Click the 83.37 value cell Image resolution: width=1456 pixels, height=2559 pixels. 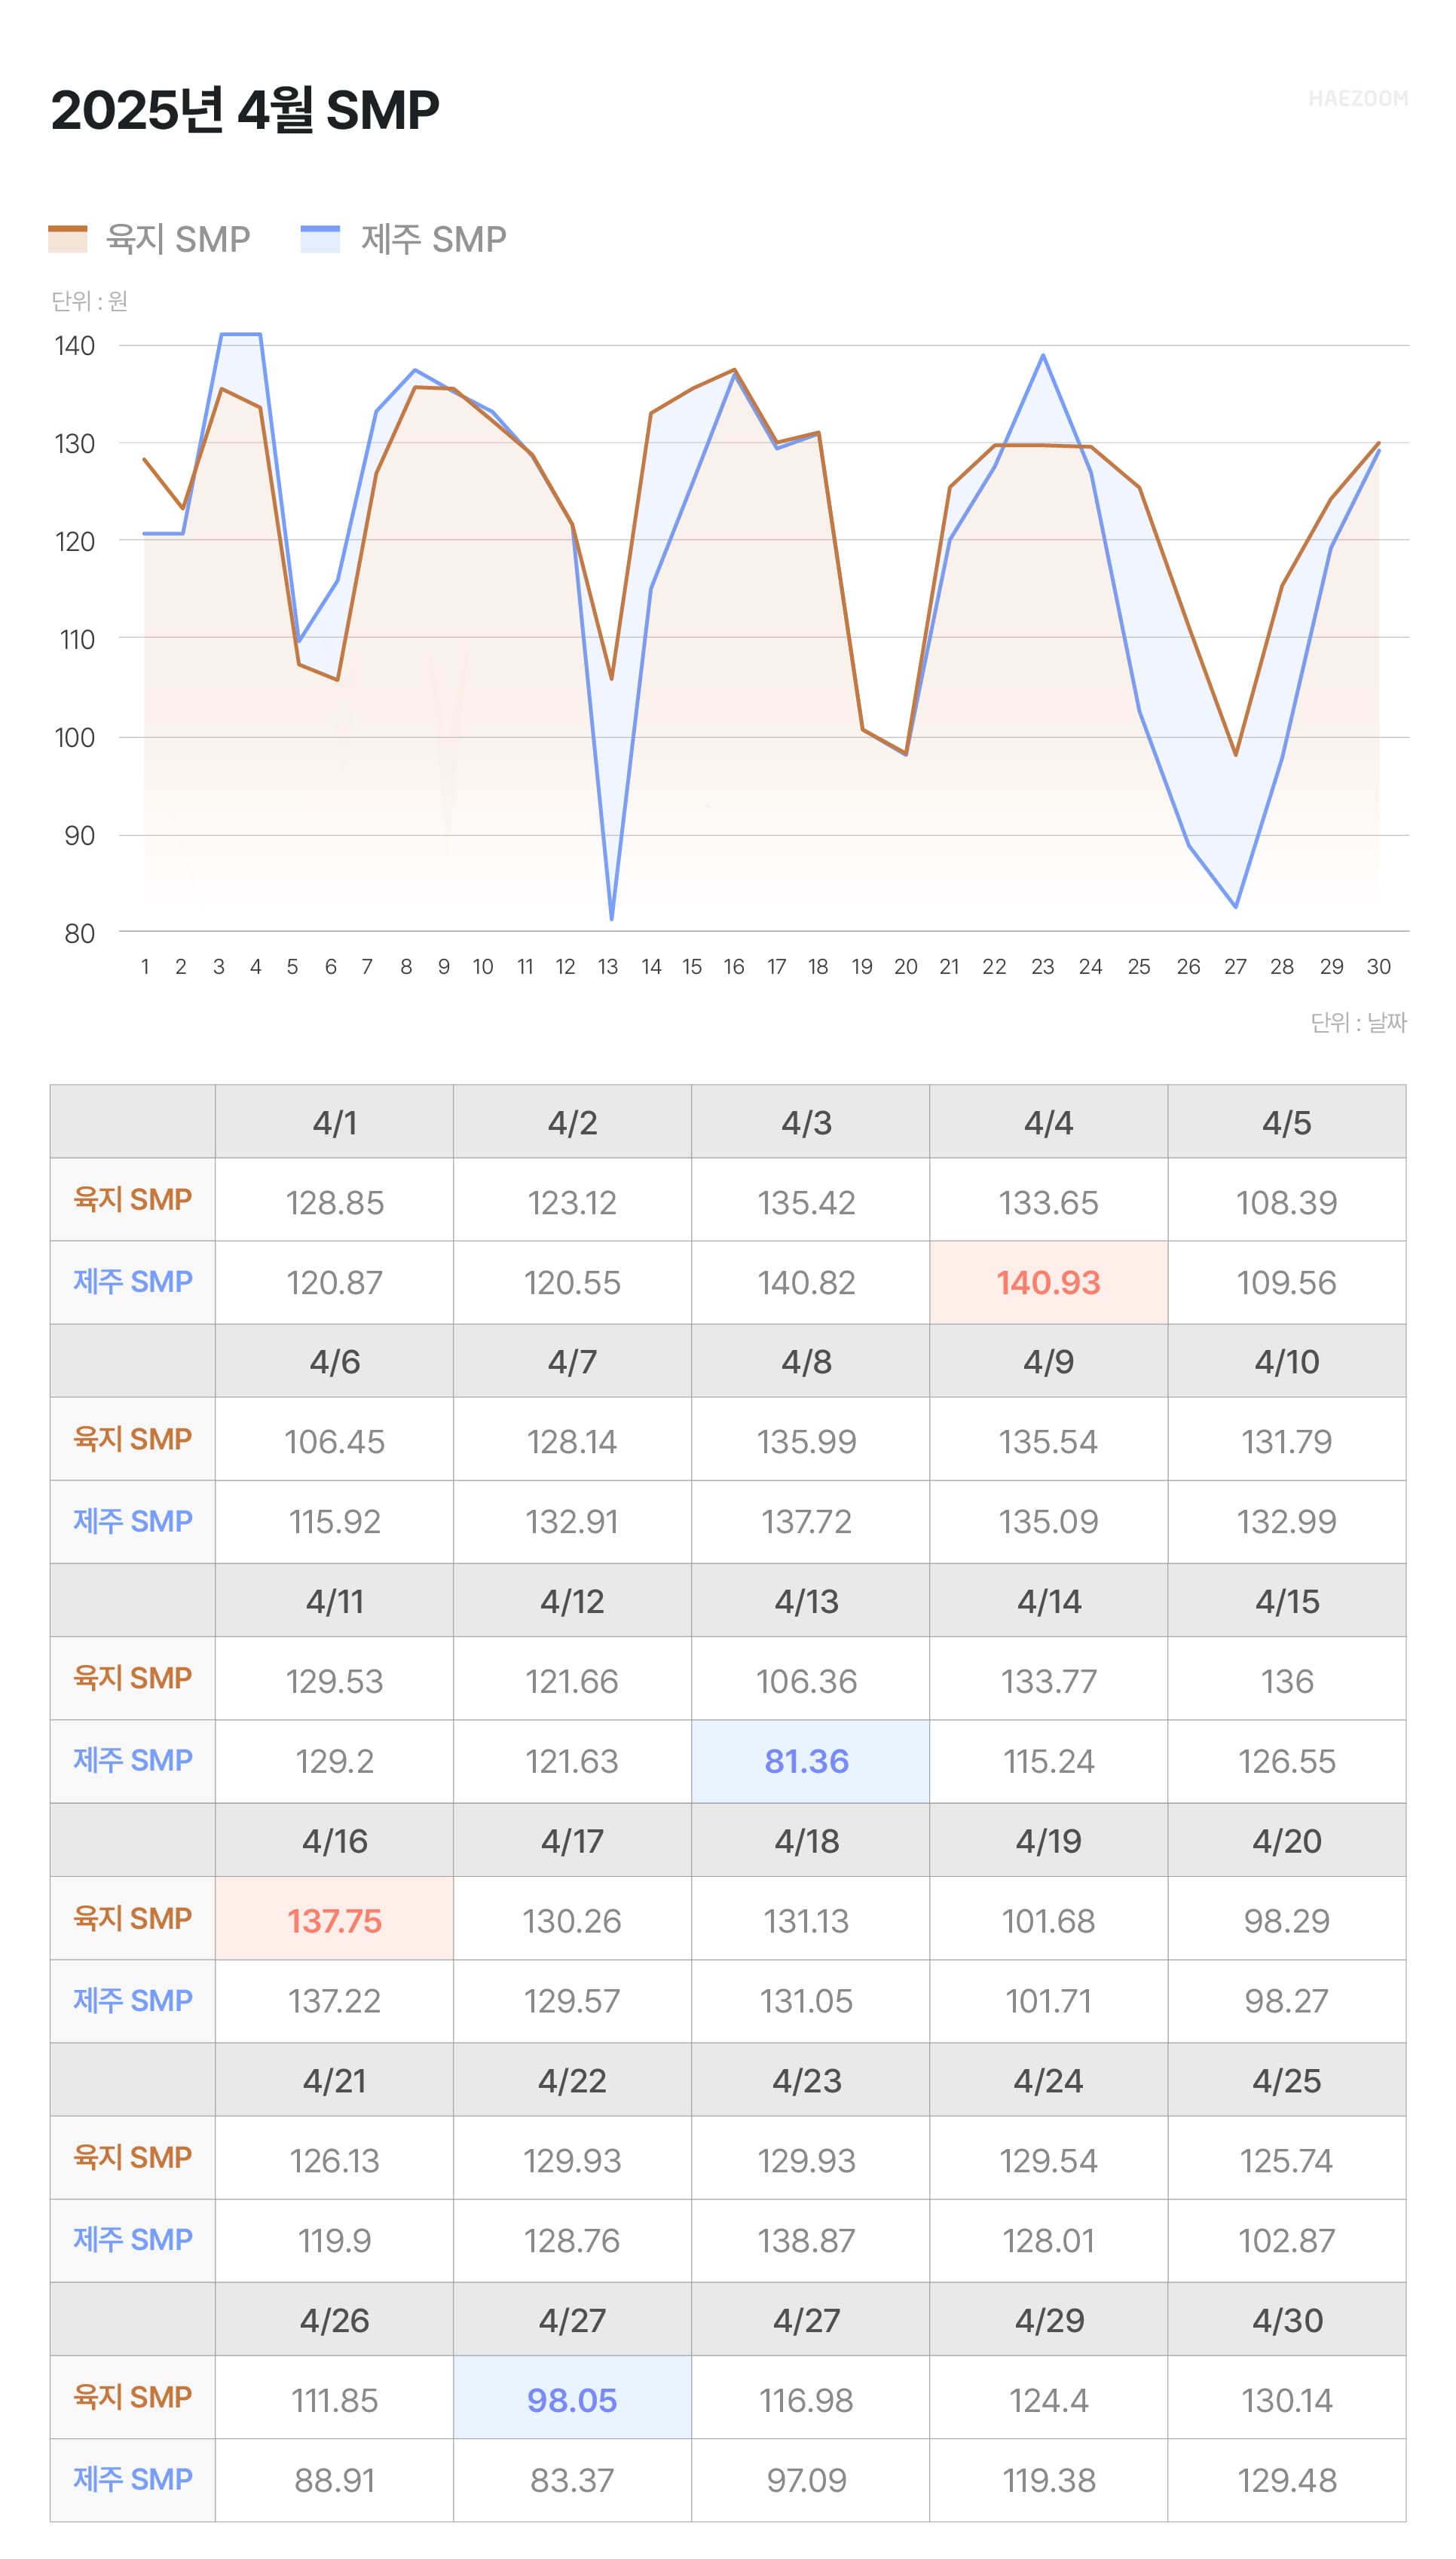(572, 2480)
